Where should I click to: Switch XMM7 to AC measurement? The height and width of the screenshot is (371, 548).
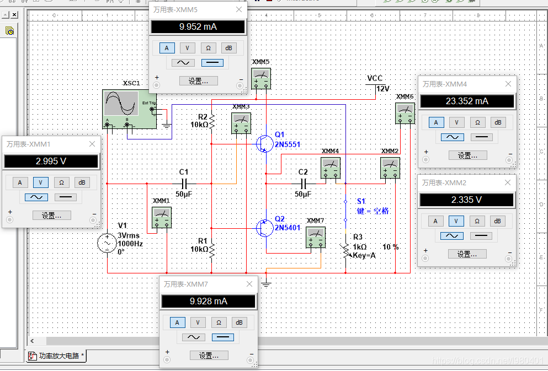click(x=194, y=337)
